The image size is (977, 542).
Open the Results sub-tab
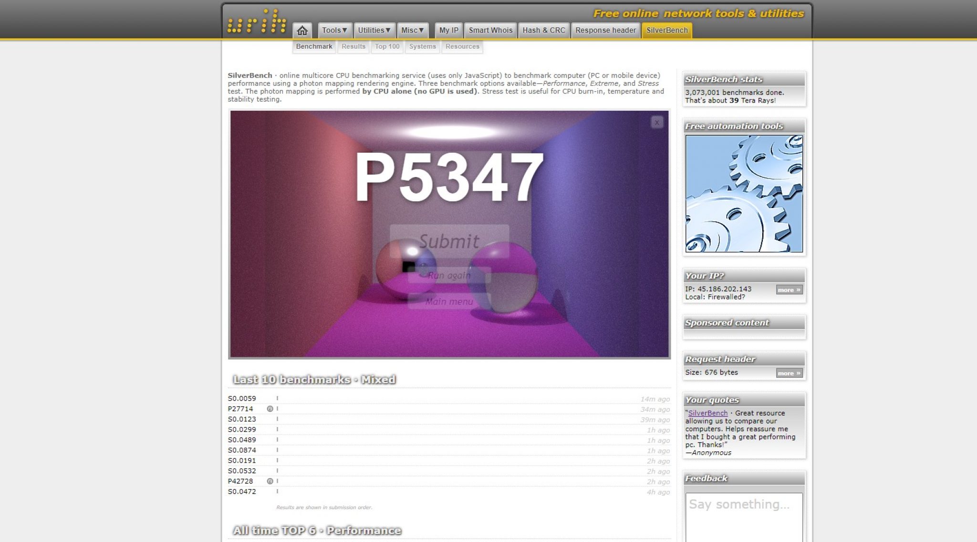[x=353, y=47]
